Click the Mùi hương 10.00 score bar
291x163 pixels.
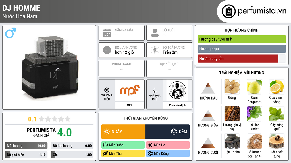(x=26, y=146)
